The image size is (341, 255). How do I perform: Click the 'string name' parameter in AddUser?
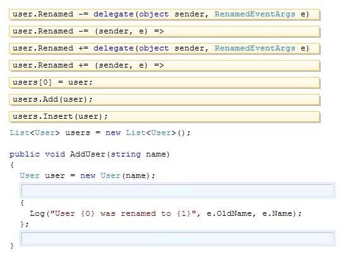[138, 155]
